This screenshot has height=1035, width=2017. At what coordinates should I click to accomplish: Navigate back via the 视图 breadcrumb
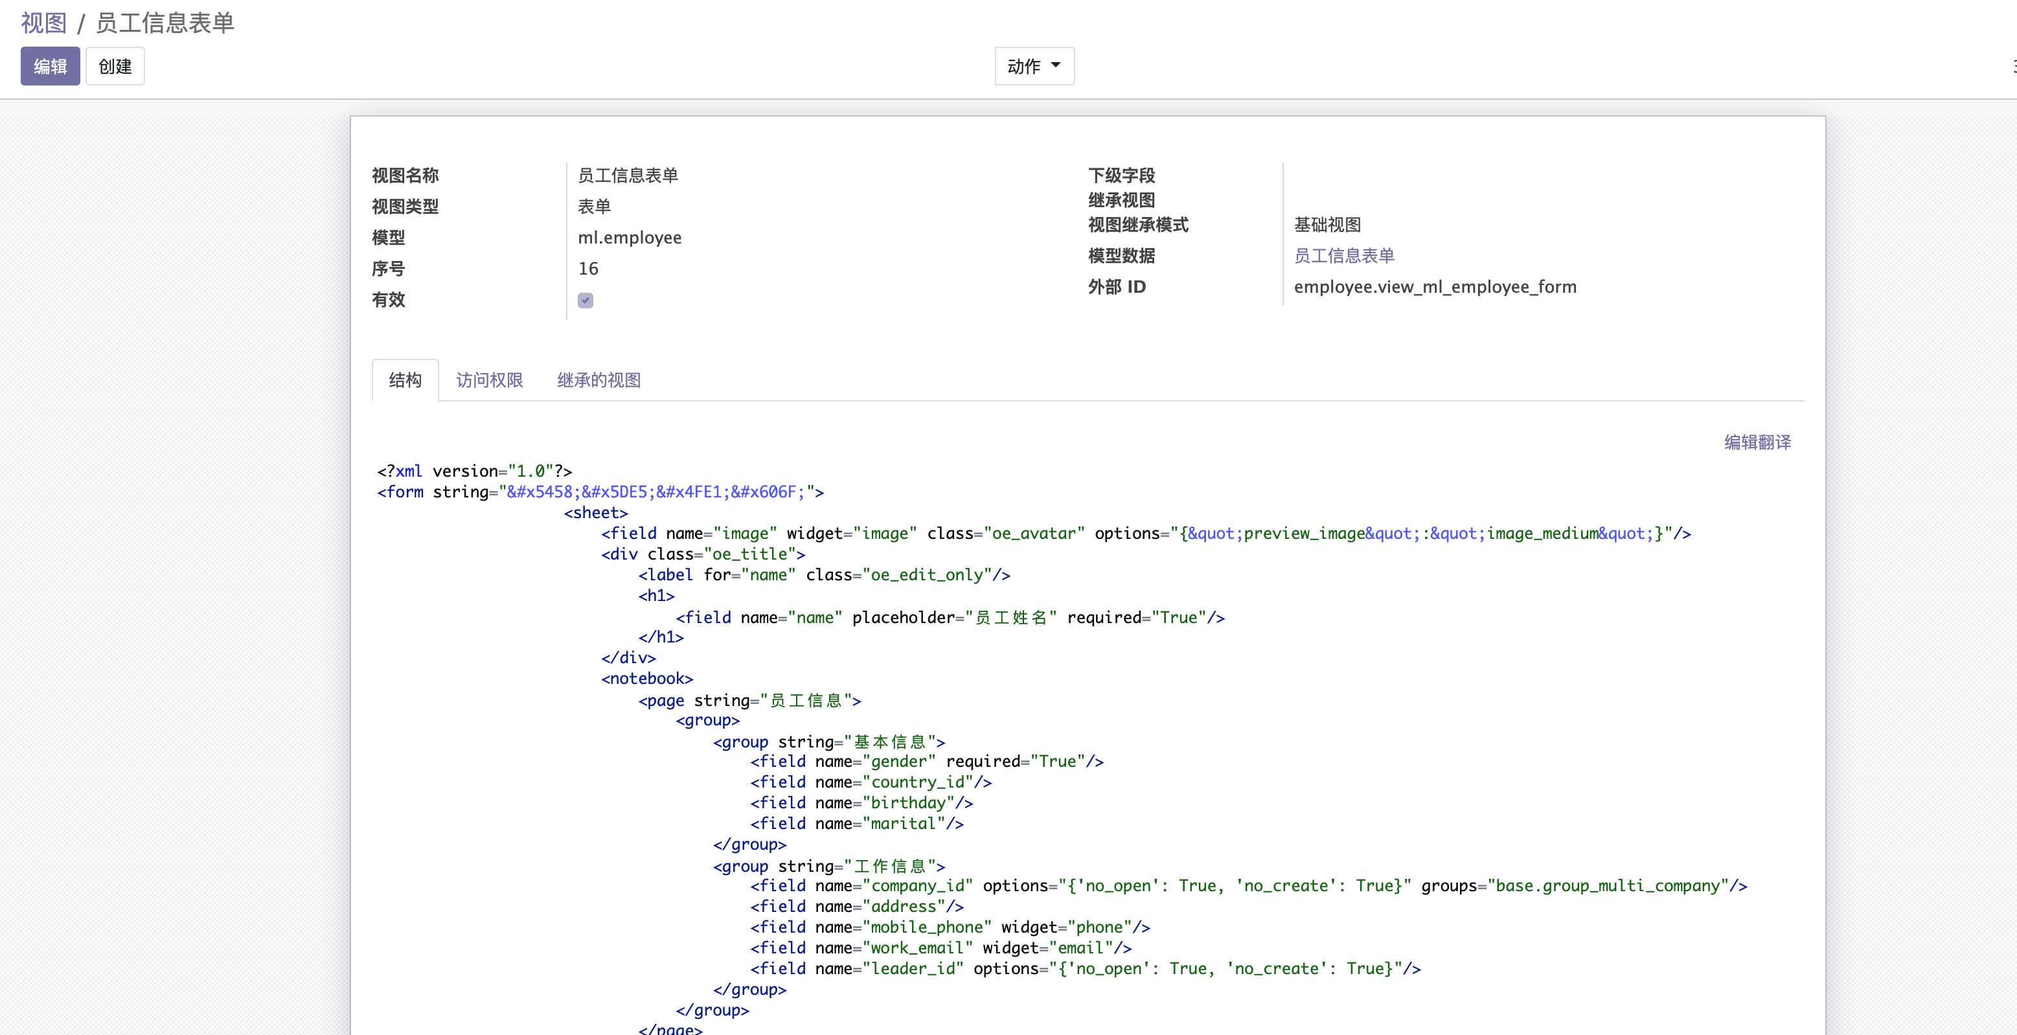click(x=42, y=23)
